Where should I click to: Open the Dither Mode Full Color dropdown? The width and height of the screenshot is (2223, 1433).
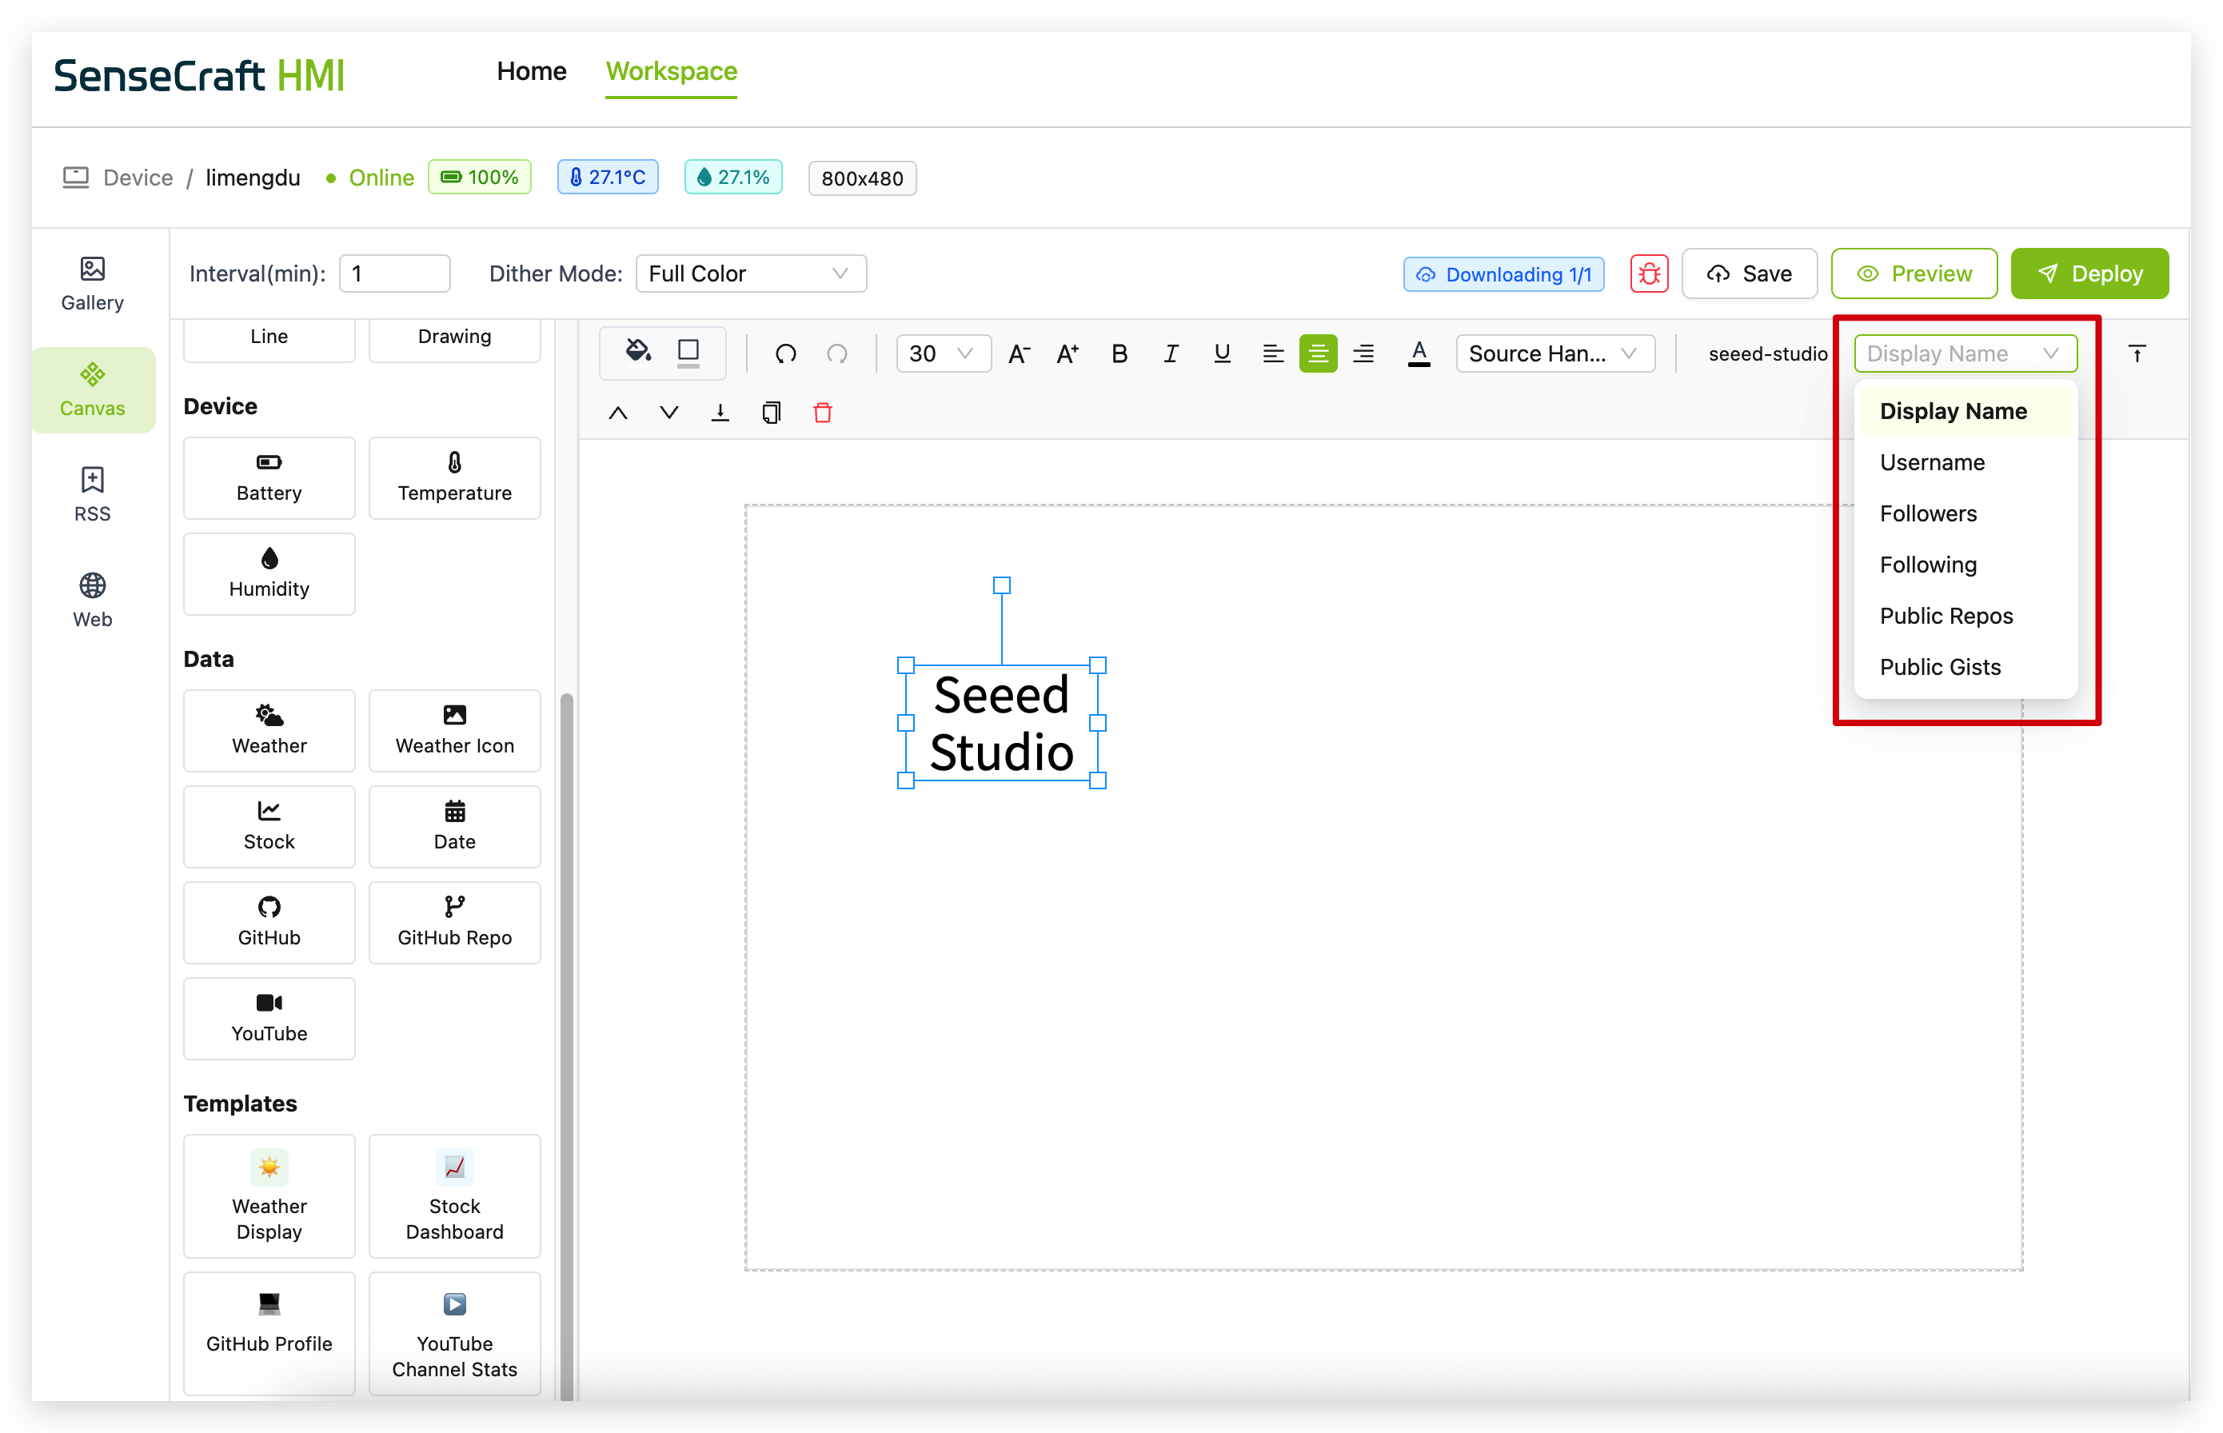tap(750, 273)
